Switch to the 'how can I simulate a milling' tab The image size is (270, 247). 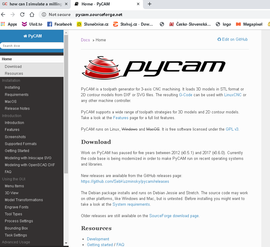point(36,4)
